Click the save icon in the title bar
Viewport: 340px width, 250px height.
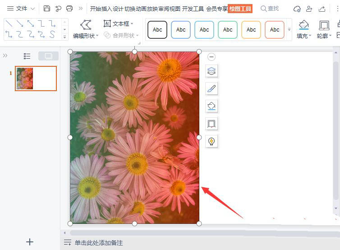(x=47, y=9)
